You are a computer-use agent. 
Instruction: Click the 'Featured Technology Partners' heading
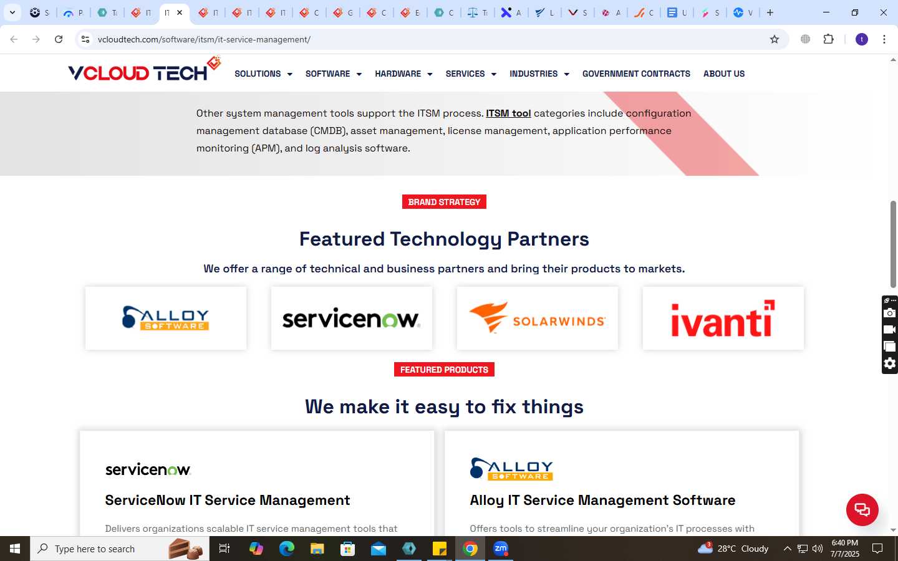[444, 239]
